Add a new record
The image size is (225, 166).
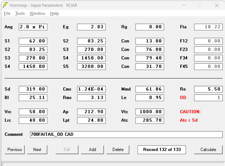click(92, 150)
